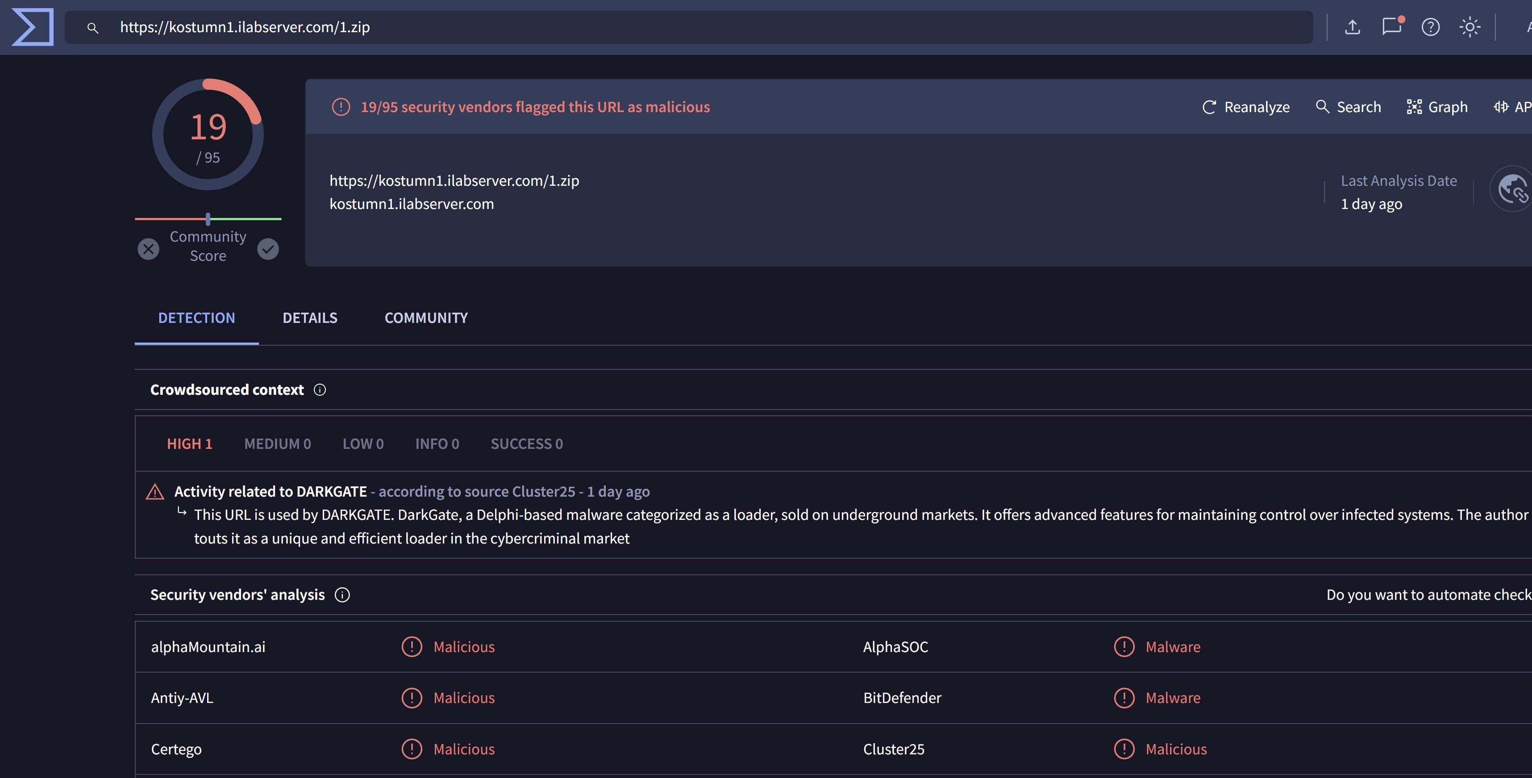Vote harmless with the checkmark community icon
The width and height of the screenshot is (1532, 778).
268,249
